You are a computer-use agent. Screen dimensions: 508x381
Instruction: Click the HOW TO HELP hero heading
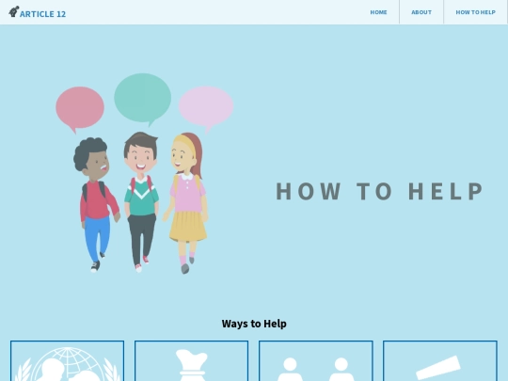click(x=379, y=191)
